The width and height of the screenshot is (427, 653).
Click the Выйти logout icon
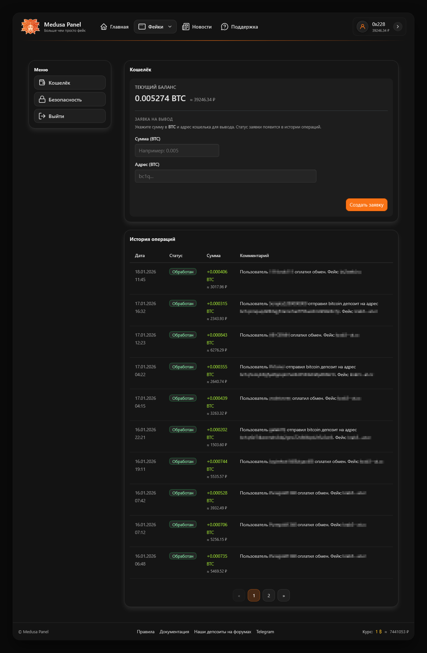(x=42, y=116)
